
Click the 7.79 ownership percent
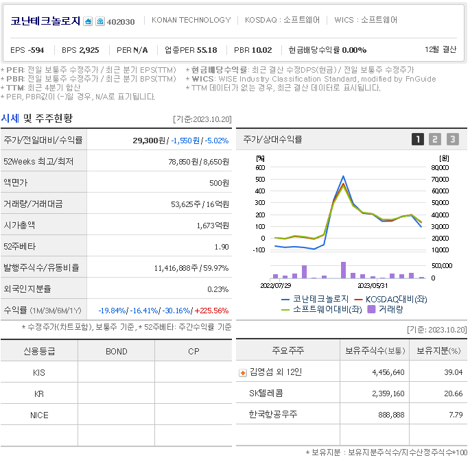(x=456, y=415)
